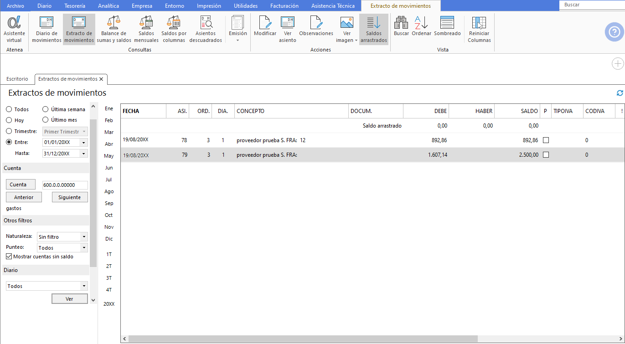This screenshot has height=344, width=625.
Task: Open the Hasta date 31/12/20XX dropdown
Action: (x=83, y=154)
